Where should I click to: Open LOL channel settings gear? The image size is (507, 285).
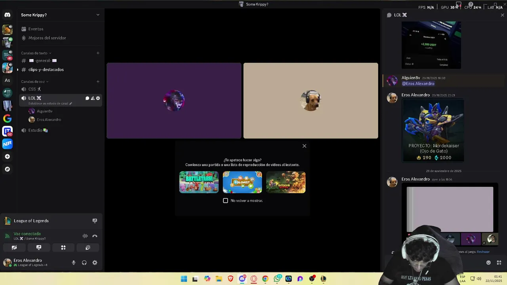[x=98, y=98]
